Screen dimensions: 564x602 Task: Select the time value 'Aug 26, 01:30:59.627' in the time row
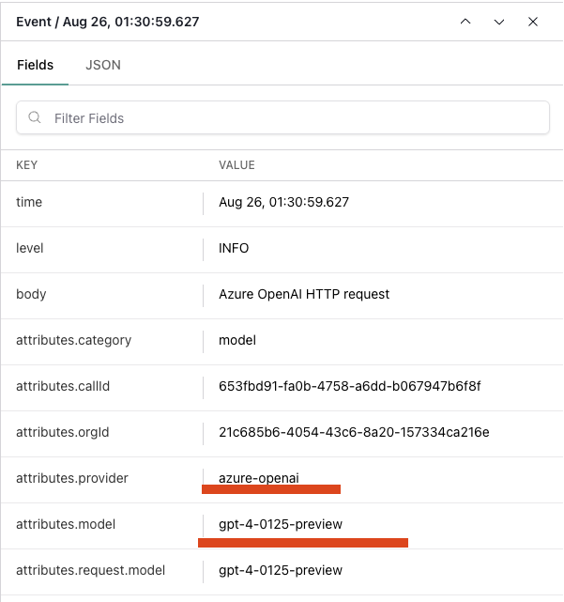[x=284, y=202]
